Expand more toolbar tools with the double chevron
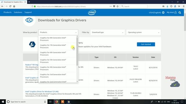 [x=179, y=6]
